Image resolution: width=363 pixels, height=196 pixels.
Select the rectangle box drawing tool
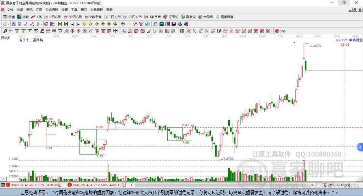tap(124, 31)
